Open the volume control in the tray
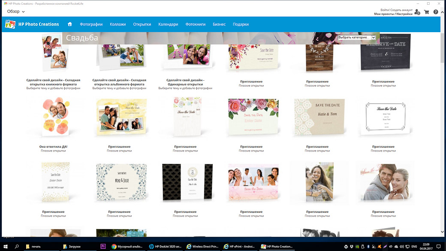This screenshot has width=446, height=251. (402, 247)
